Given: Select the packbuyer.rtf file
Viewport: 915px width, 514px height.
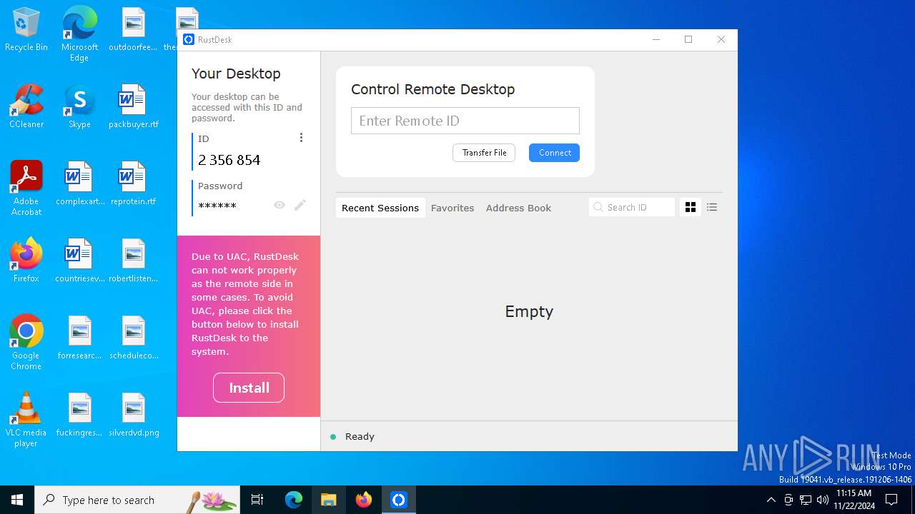Looking at the screenshot, I should (x=133, y=107).
